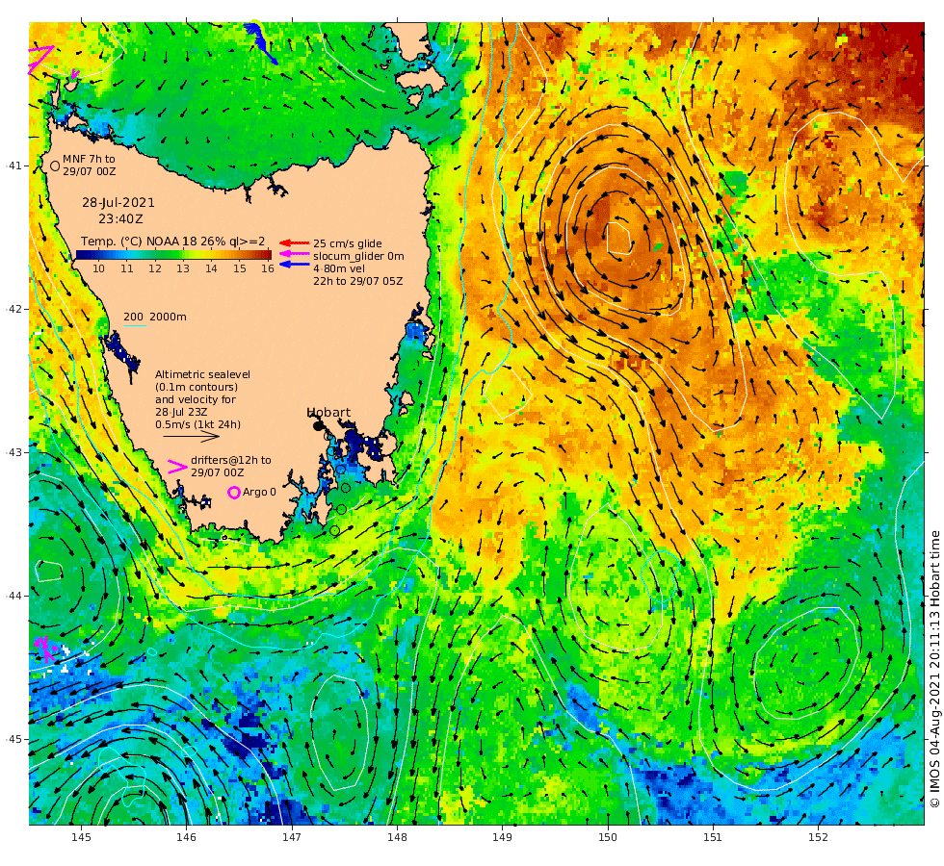Click the colorbar tick value '13'
944x866 pixels.
point(182,268)
